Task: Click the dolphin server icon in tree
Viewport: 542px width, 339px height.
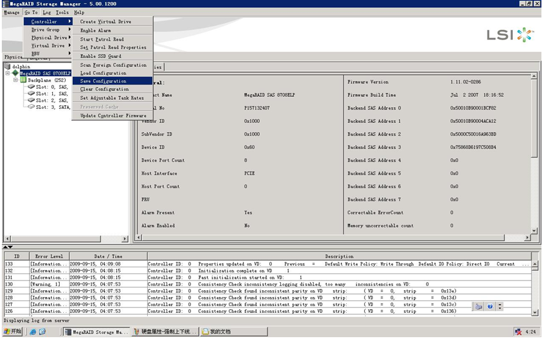Action: [8, 66]
